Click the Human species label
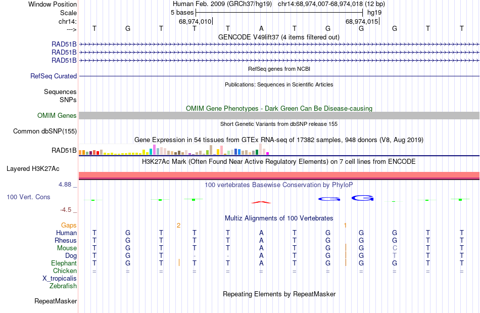480x313 pixels. pos(66,233)
